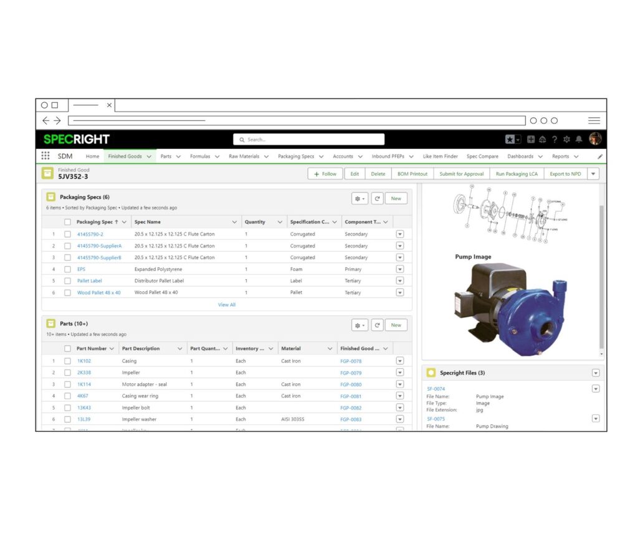Open the Spec Compare tab
The width and height of the screenshot is (638, 549).
tap(482, 156)
